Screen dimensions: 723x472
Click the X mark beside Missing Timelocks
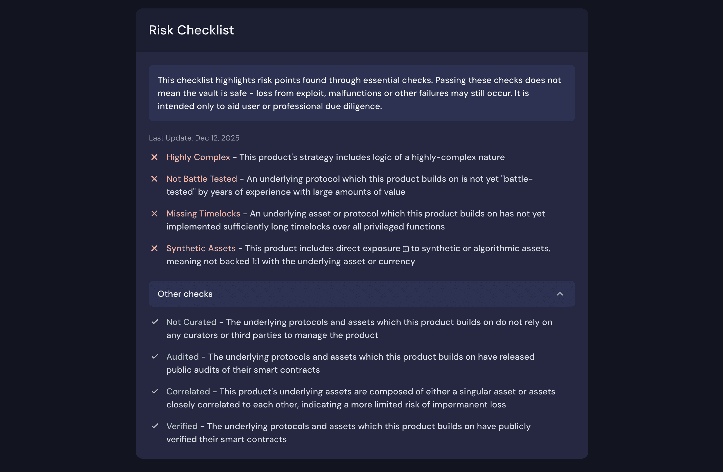click(154, 213)
